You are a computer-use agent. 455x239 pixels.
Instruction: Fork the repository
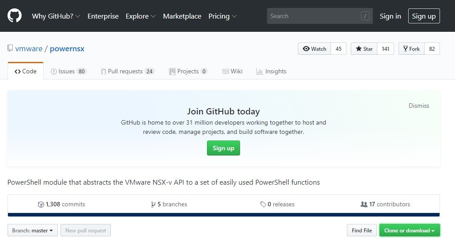point(411,49)
